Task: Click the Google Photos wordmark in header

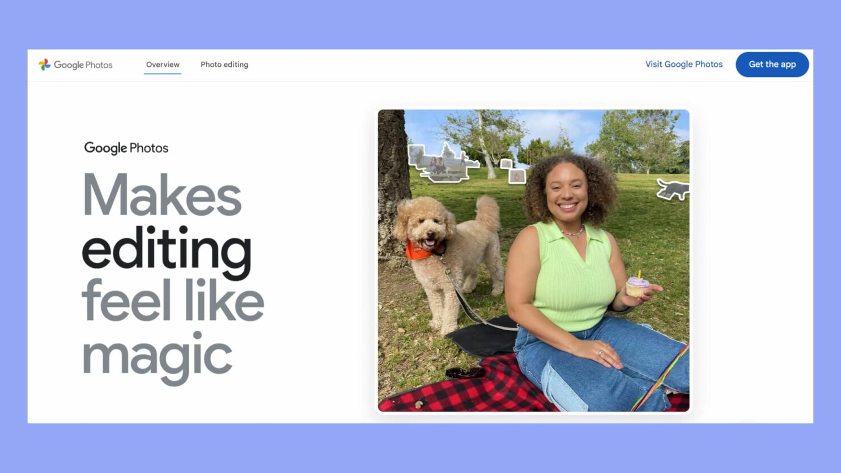Action: [x=83, y=65]
